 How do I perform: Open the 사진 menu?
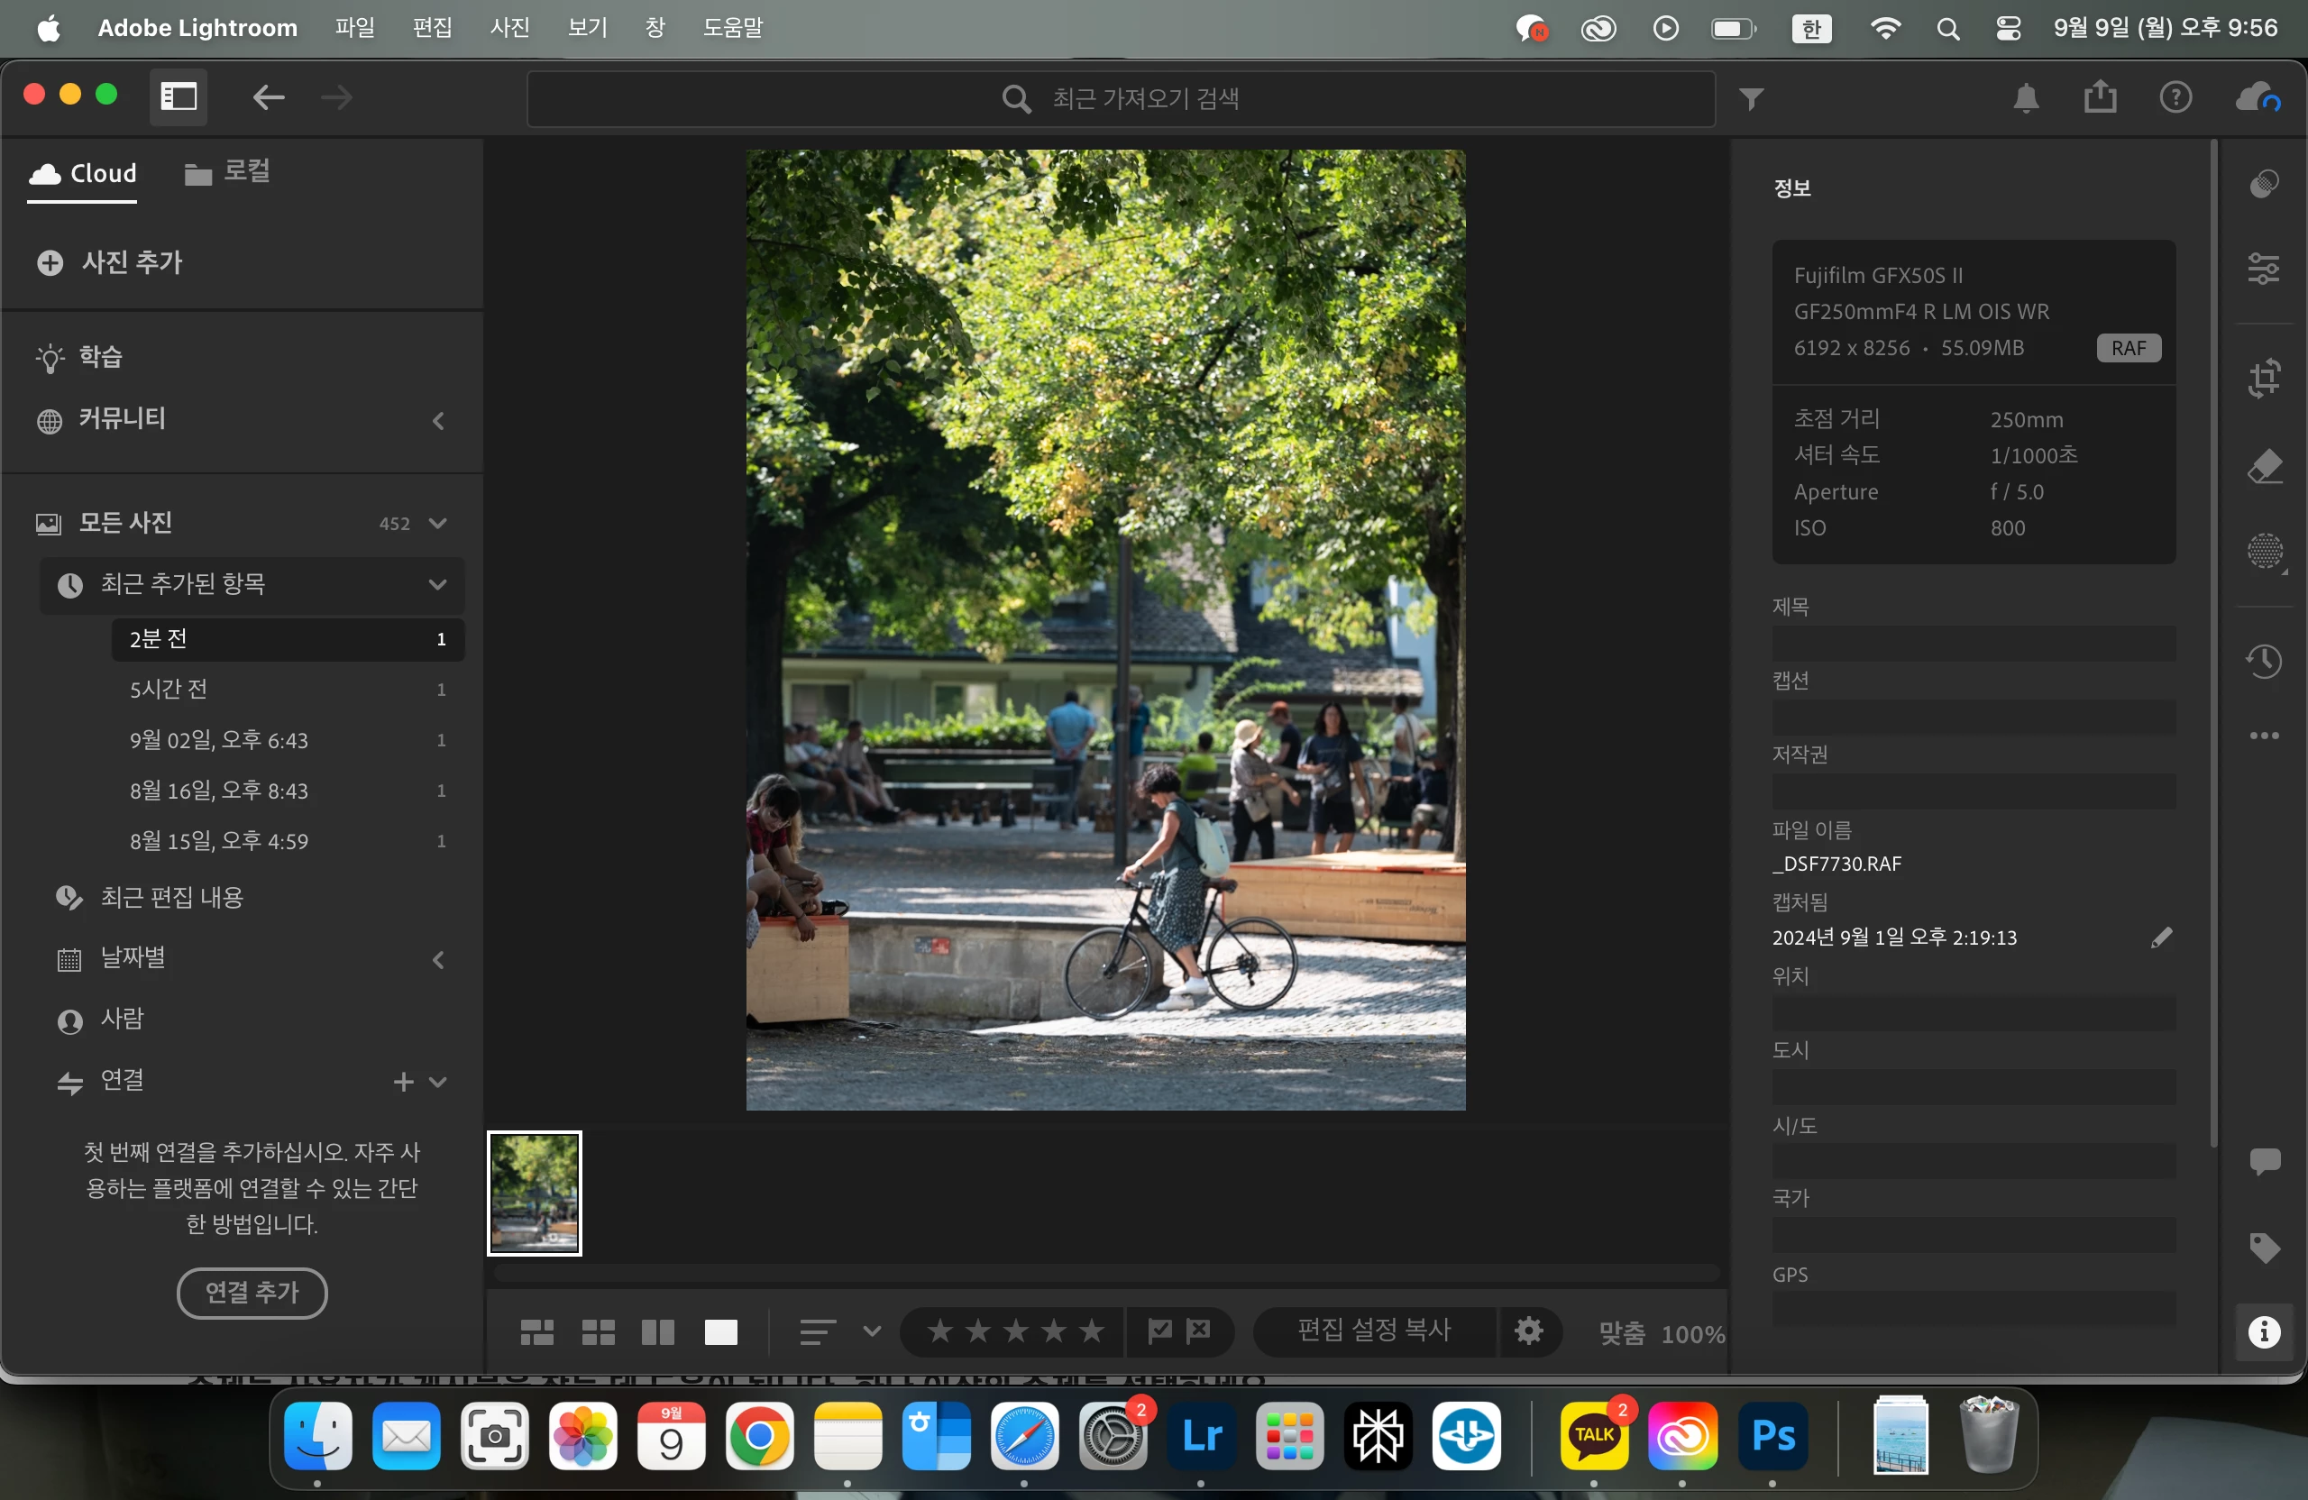pos(509,27)
